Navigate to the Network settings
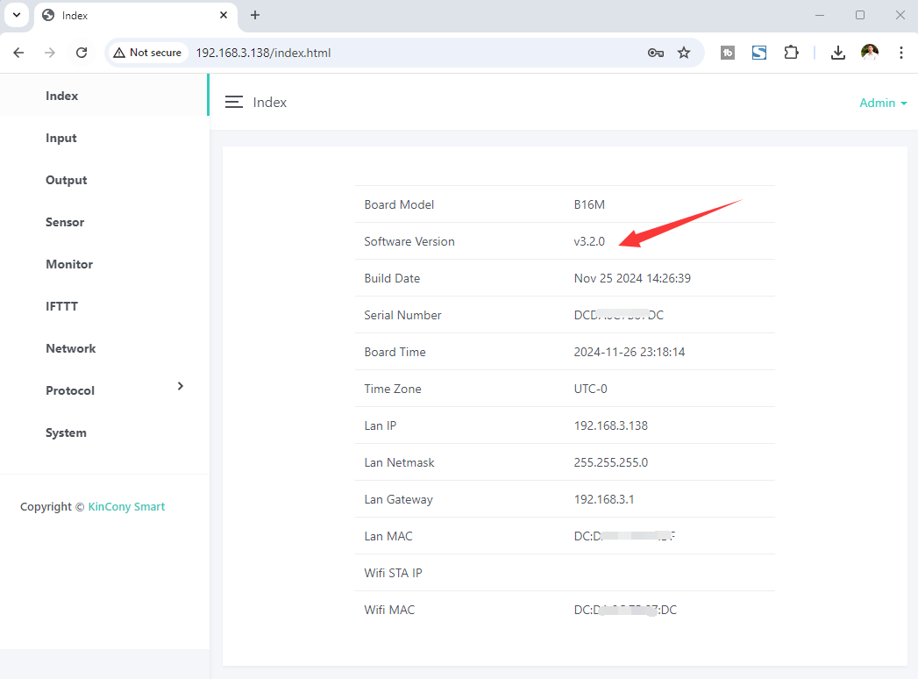This screenshot has width=918, height=679. click(71, 348)
